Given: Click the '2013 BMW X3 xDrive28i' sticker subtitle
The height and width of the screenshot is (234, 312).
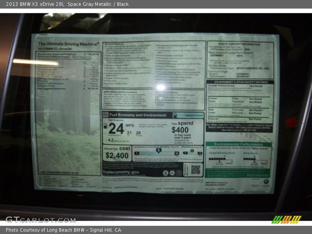Looking at the screenshot, I should pos(55,49).
